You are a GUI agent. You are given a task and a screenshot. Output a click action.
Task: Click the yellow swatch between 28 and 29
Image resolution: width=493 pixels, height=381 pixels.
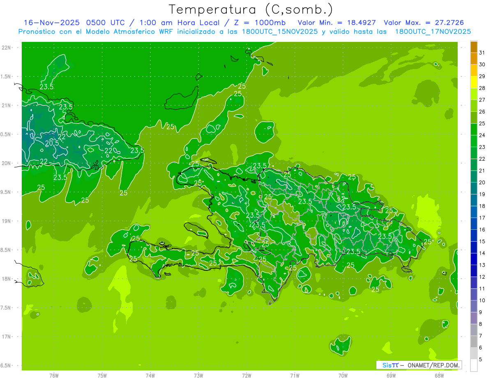[x=474, y=82]
